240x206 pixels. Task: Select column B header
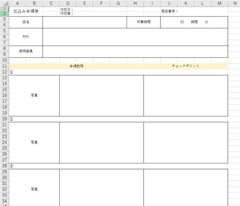34,4
